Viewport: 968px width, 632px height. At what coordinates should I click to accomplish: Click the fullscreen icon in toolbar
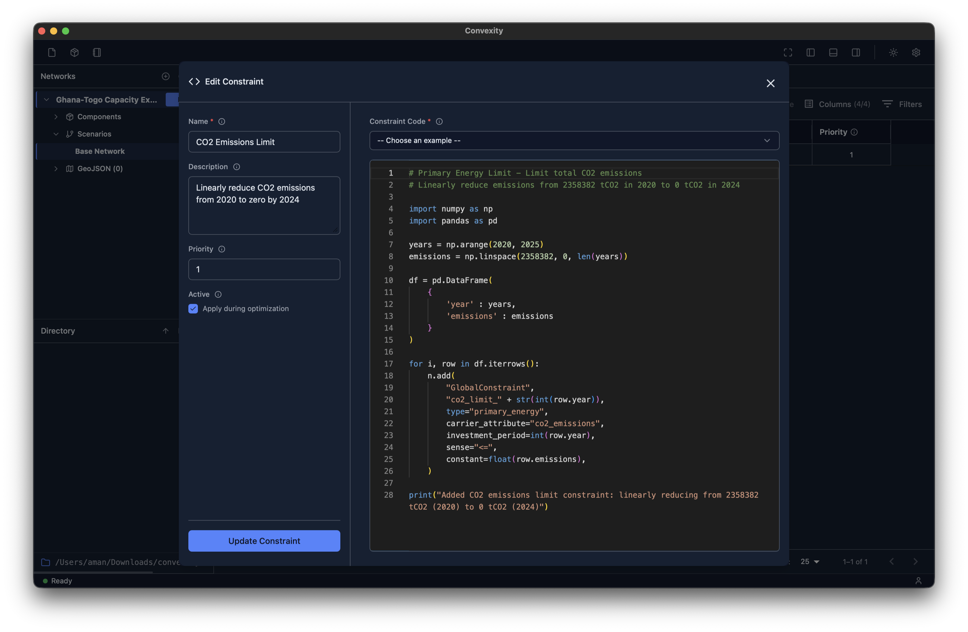tap(788, 52)
